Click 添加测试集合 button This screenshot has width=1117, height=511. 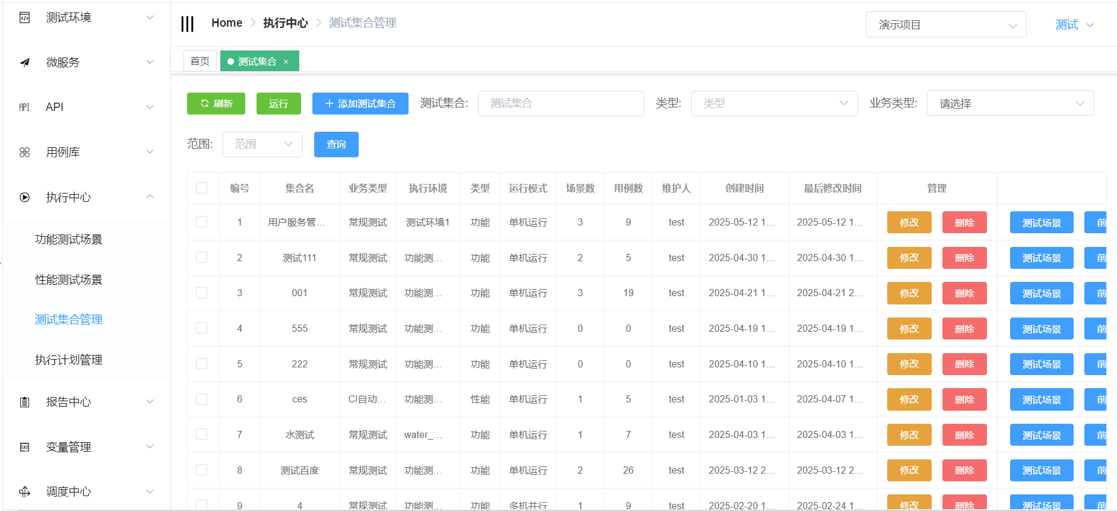pos(360,103)
